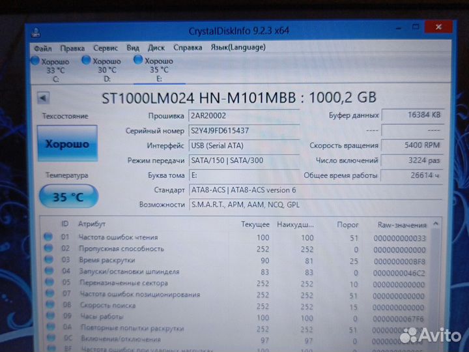The image size is (469, 352).
Task: Click the features field S.M.A.R.T., APM, AAM
Action: 315,205
